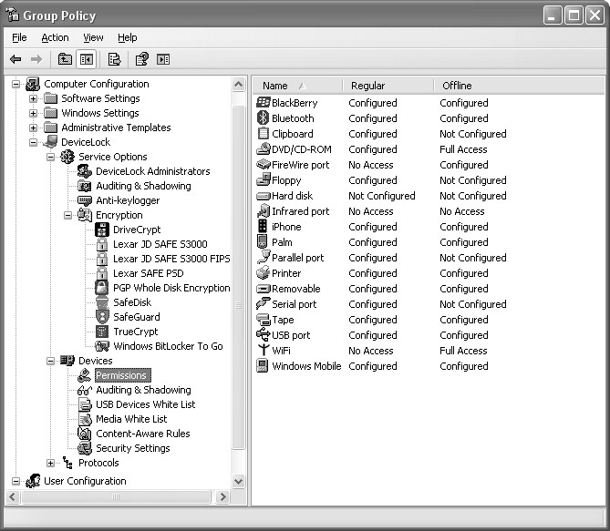This screenshot has height=531, width=610.
Task: Collapse the Encryption node
Action: click(x=67, y=215)
